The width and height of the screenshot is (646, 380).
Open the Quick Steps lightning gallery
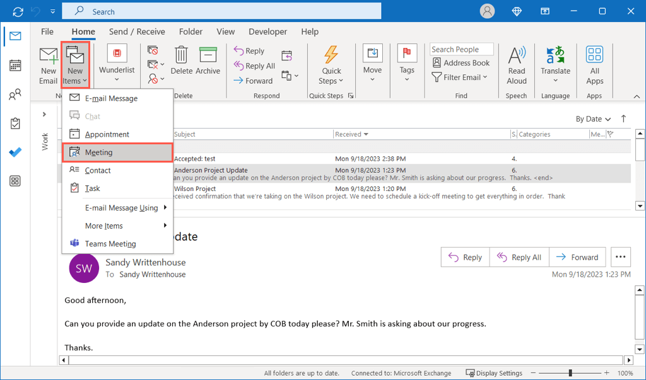click(331, 65)
